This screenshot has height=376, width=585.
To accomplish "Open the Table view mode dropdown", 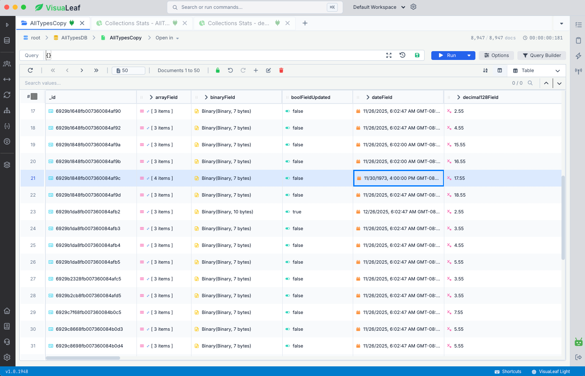I will point(537,70).
